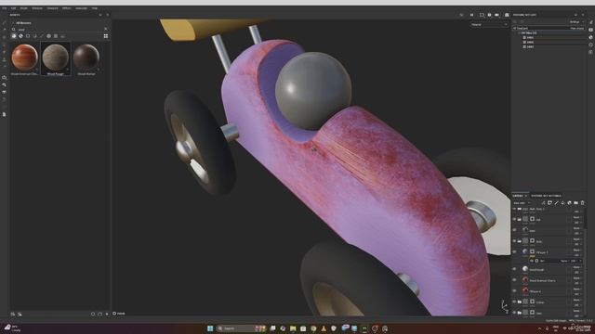Toggle visibility of Fill layer 1
This screenshot has height=334, width=595.
point(514,251)
